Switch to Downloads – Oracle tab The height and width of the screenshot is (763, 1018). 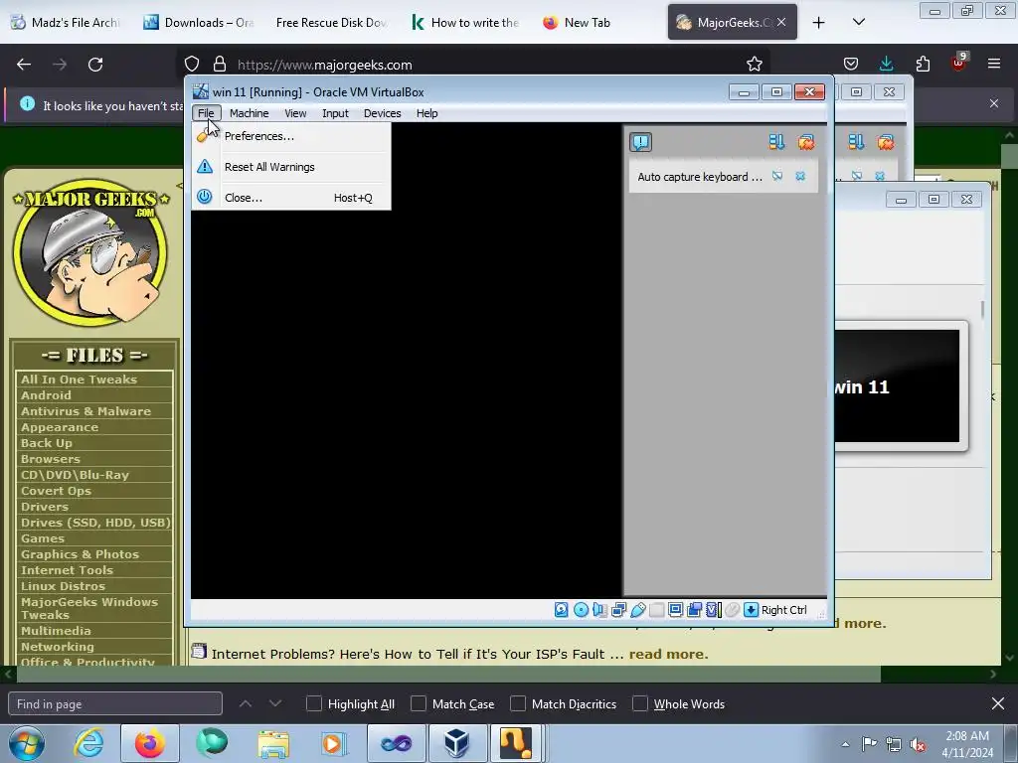[x=199, y=22]
